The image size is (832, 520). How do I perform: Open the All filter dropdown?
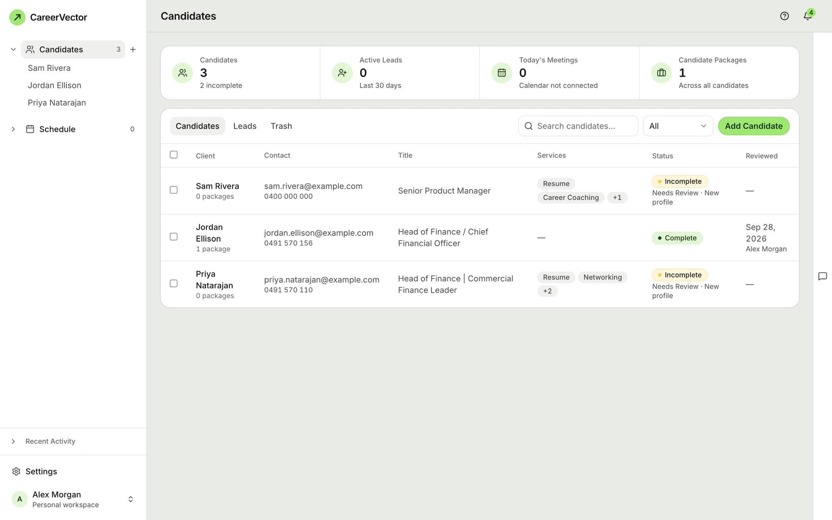pyautogui.click(x=678, y=126)
